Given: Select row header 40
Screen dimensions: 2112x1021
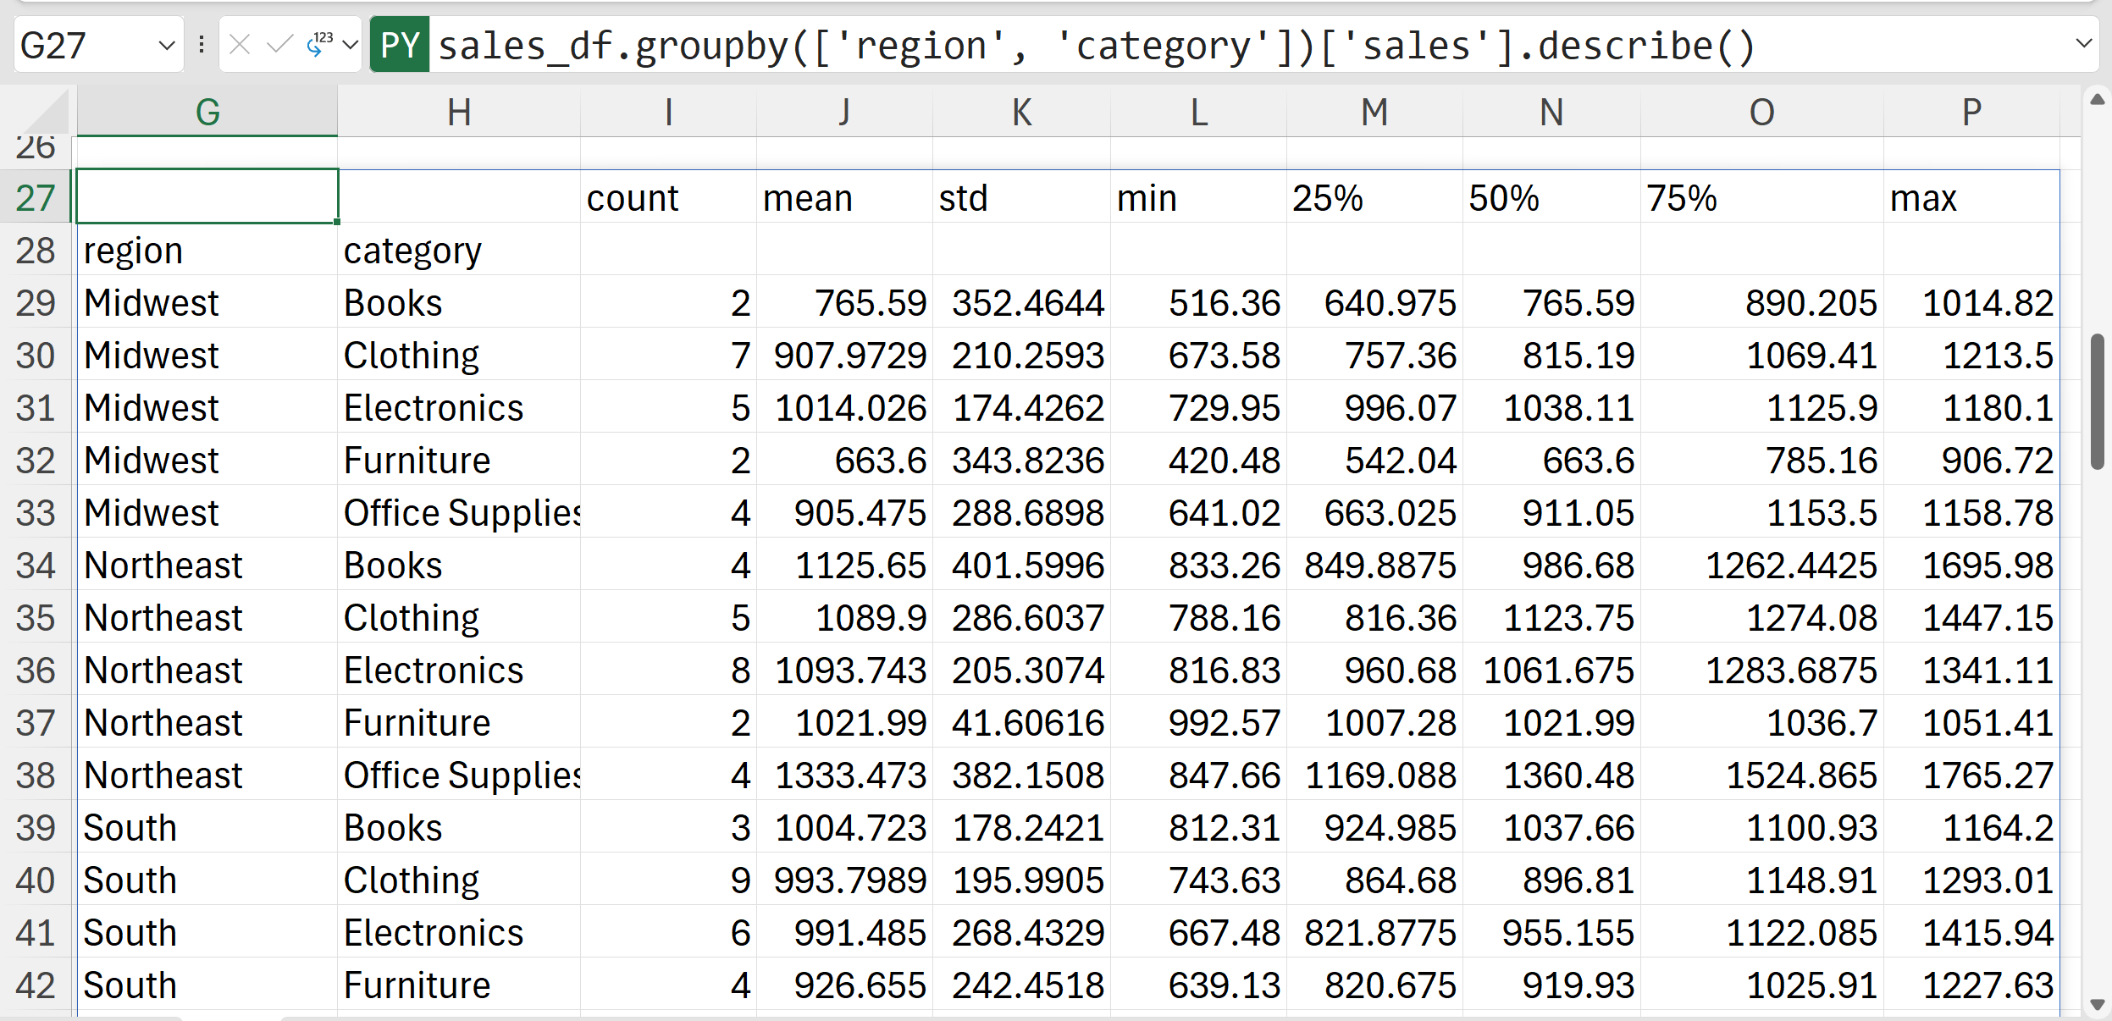Looking at the screenshot, I should (36, 880).
